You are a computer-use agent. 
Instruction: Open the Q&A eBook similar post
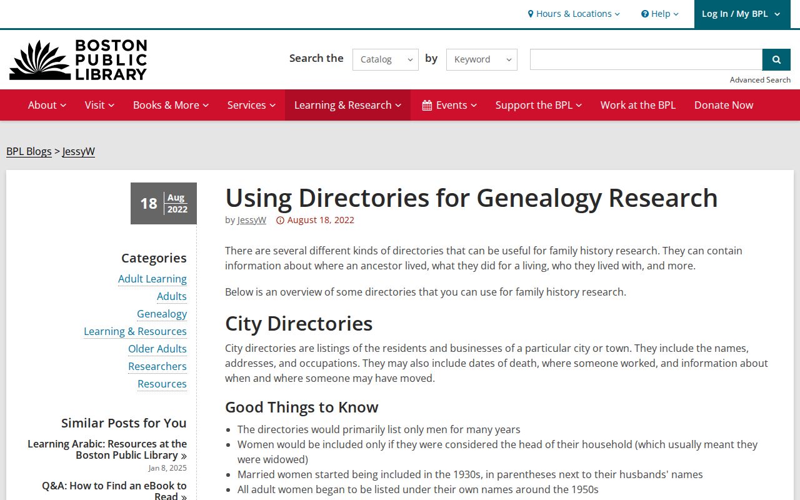pyautogui.click(x=114, y=491)
